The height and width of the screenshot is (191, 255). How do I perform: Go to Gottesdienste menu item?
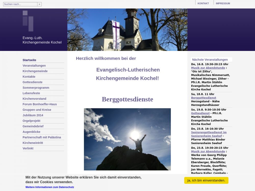[32, 82]
